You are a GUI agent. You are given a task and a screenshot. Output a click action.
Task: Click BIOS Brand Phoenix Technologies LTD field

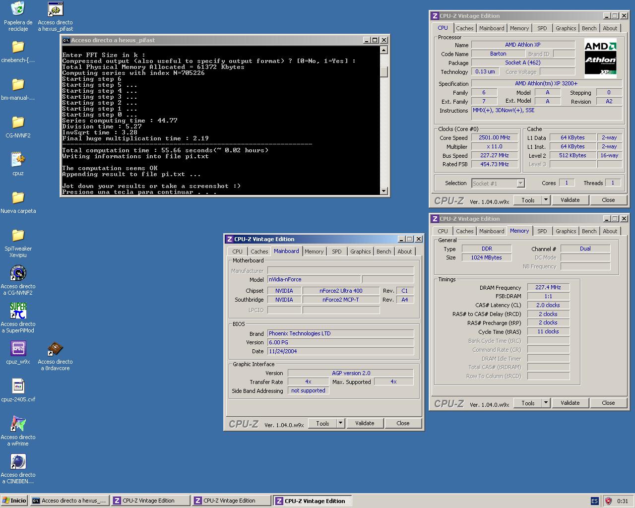[x=340, y=333]
